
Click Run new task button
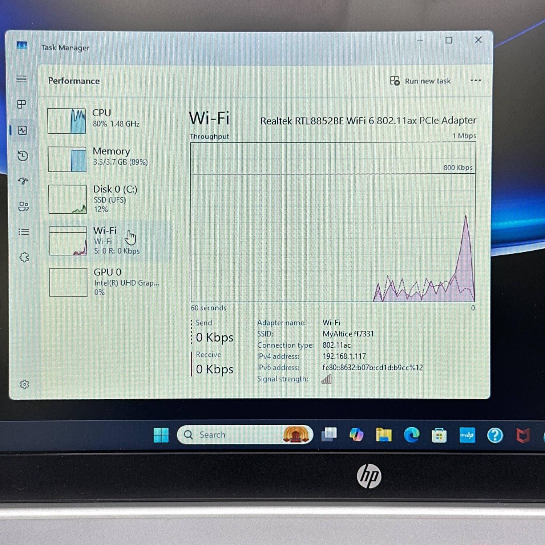point(420,81)
